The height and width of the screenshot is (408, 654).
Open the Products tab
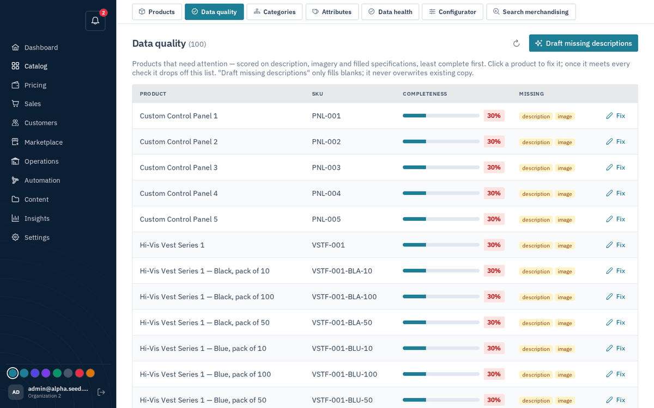(x=157, y=11)
